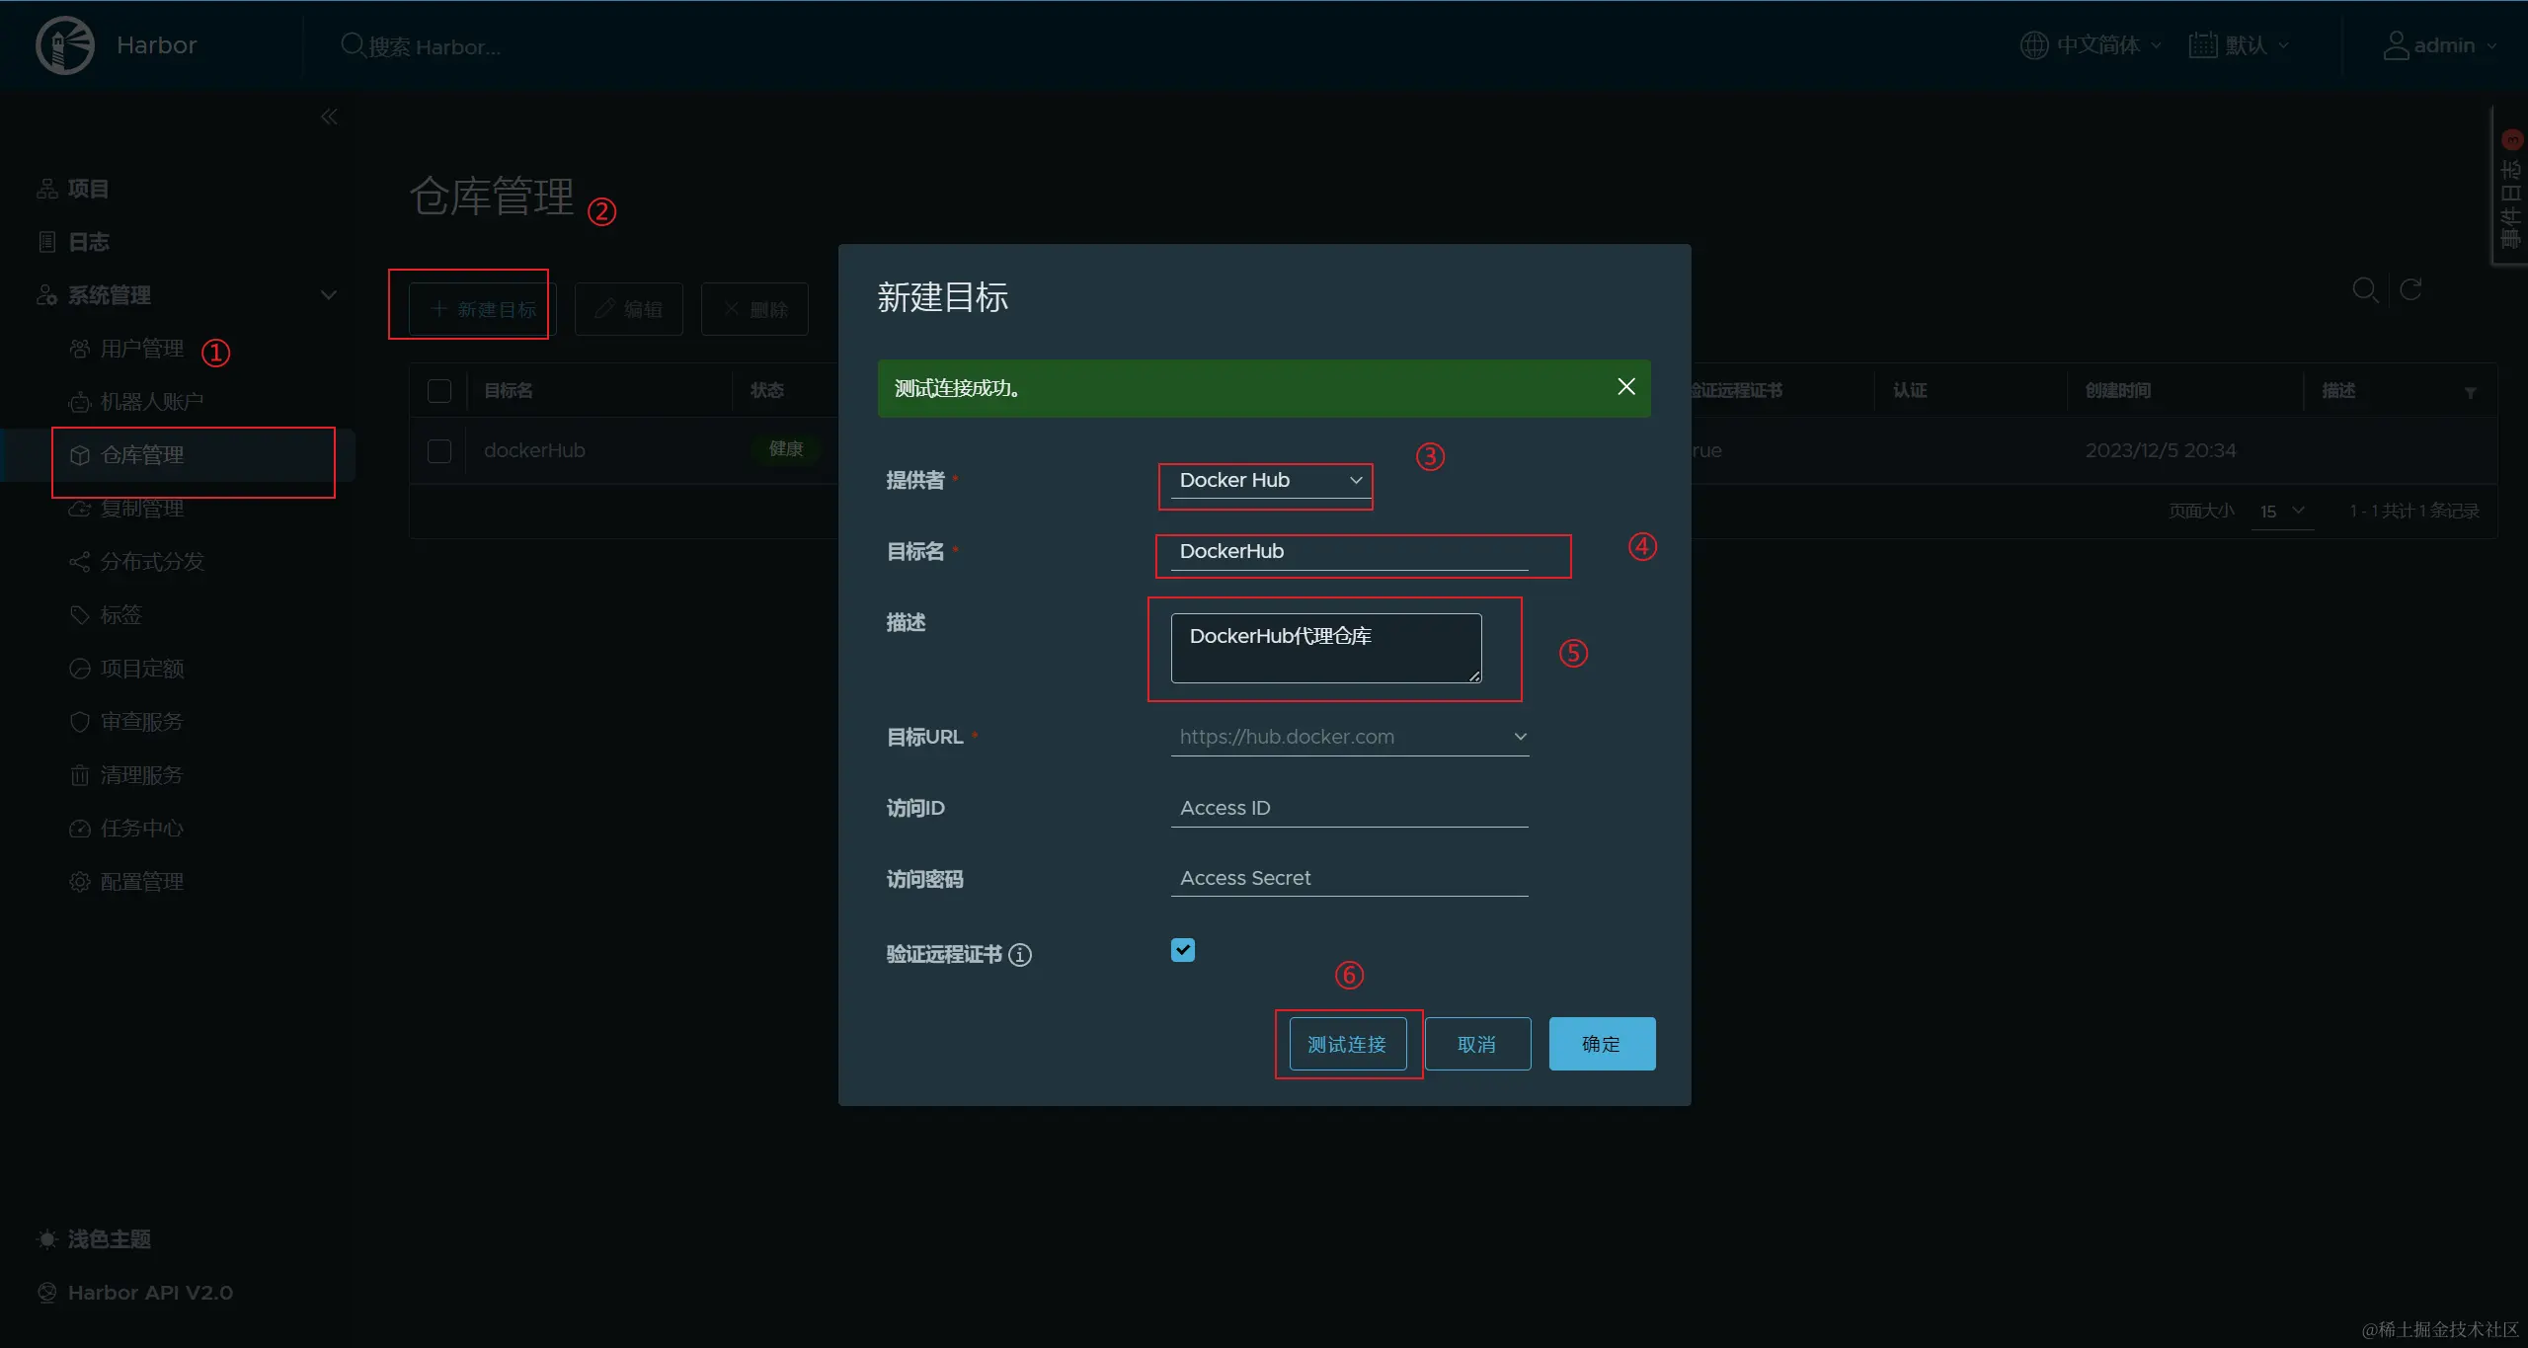The width and height of the screenshot is (2528, 1348).
Task: Open 复制管理 in the sidebar
Action: 142,509
